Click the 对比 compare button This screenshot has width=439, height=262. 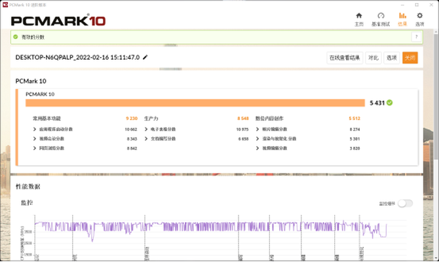click(373, 58)
